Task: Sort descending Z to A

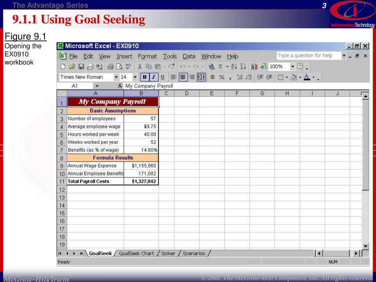Action: point(243,67)
